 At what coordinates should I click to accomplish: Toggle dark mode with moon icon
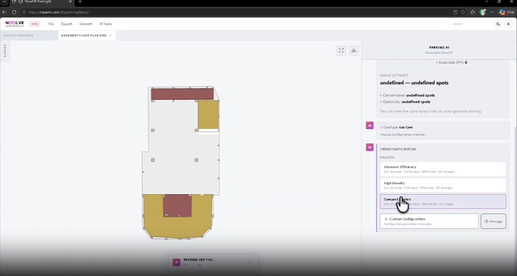498,24
